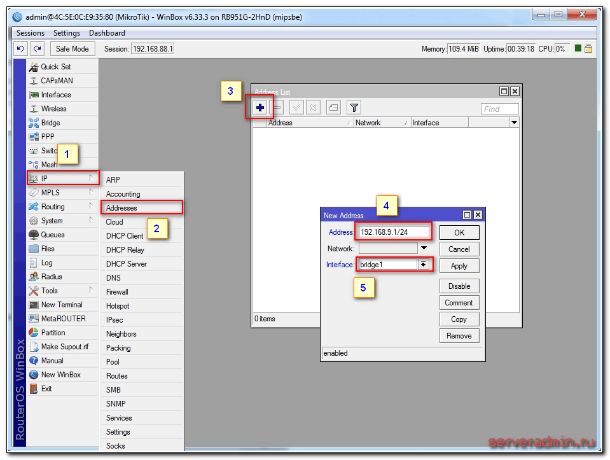Launch New WinBox
The width and height of the screenshot is (610, 460).
(62, 374)
